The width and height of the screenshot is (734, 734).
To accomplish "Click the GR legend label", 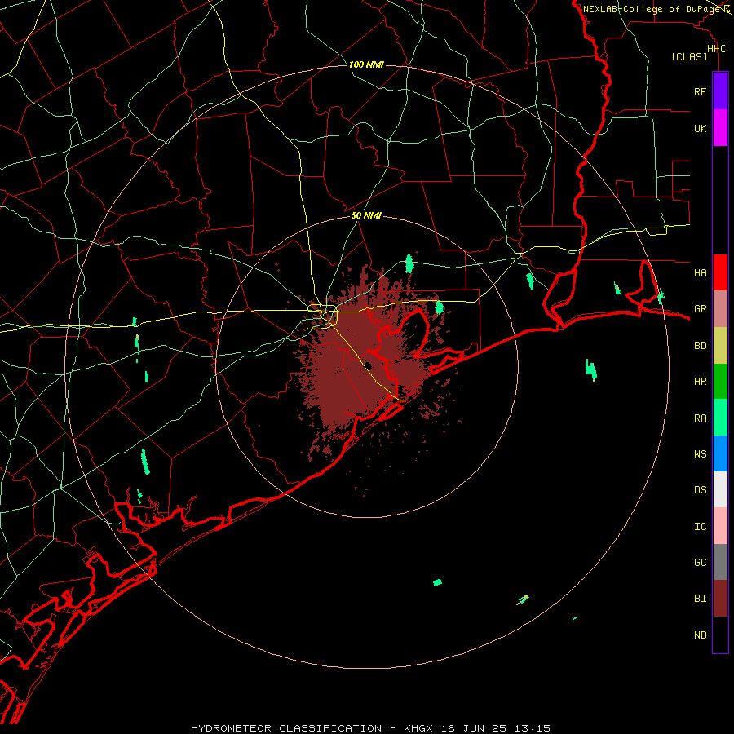I will click(x=700, y=309).
